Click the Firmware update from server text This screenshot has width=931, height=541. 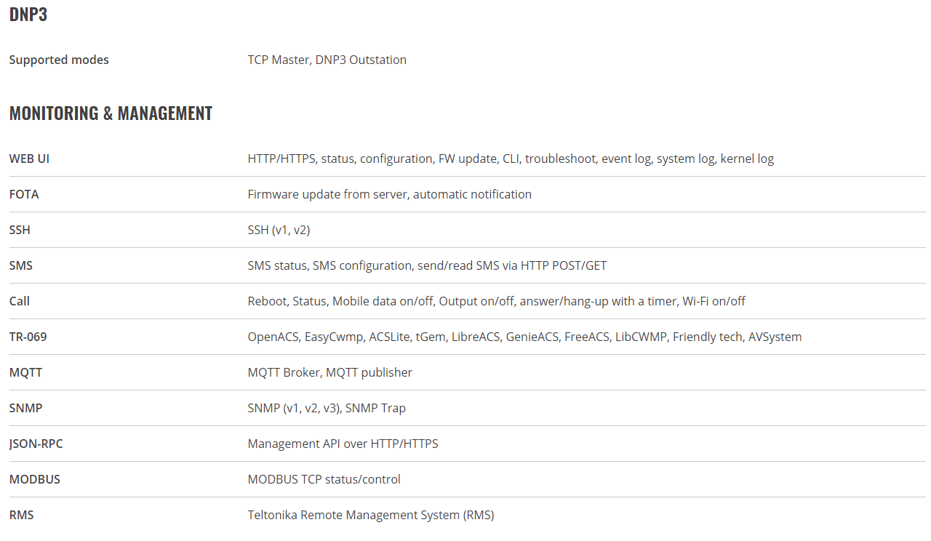389,194
